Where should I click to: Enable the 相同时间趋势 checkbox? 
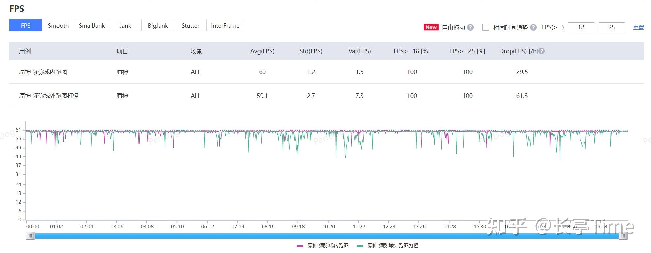(x=486, y=27)
